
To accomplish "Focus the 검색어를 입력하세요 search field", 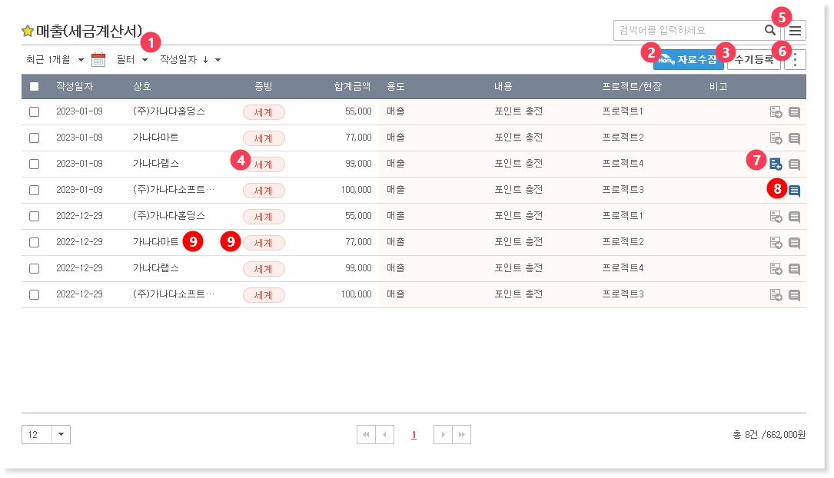I will [x=686, y=31].
